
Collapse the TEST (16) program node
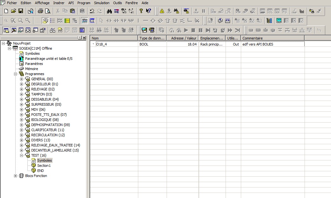click(22, 155)
